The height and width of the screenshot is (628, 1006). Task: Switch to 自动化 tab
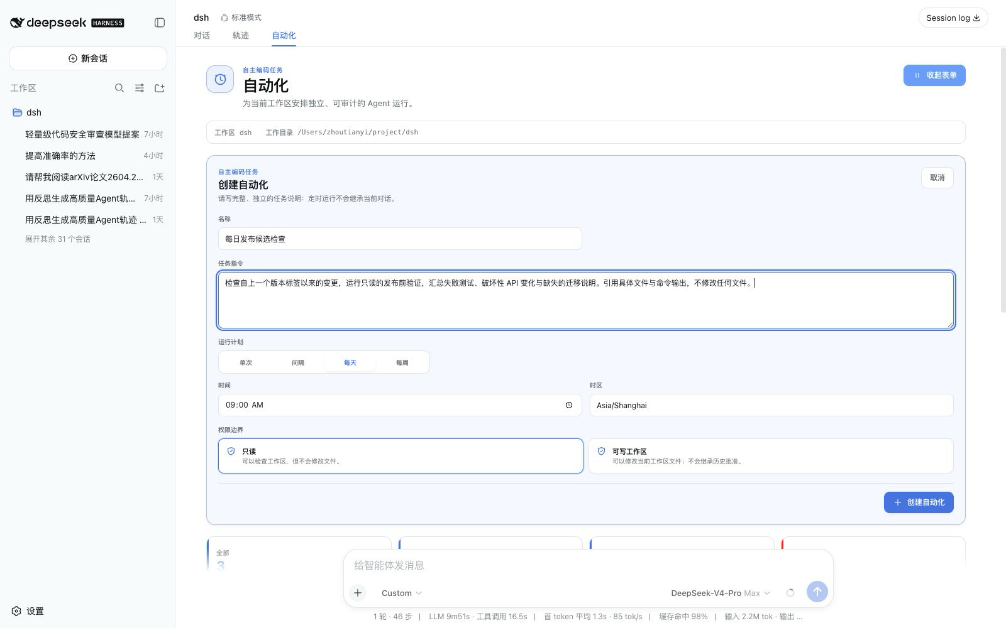pos(284,35)
